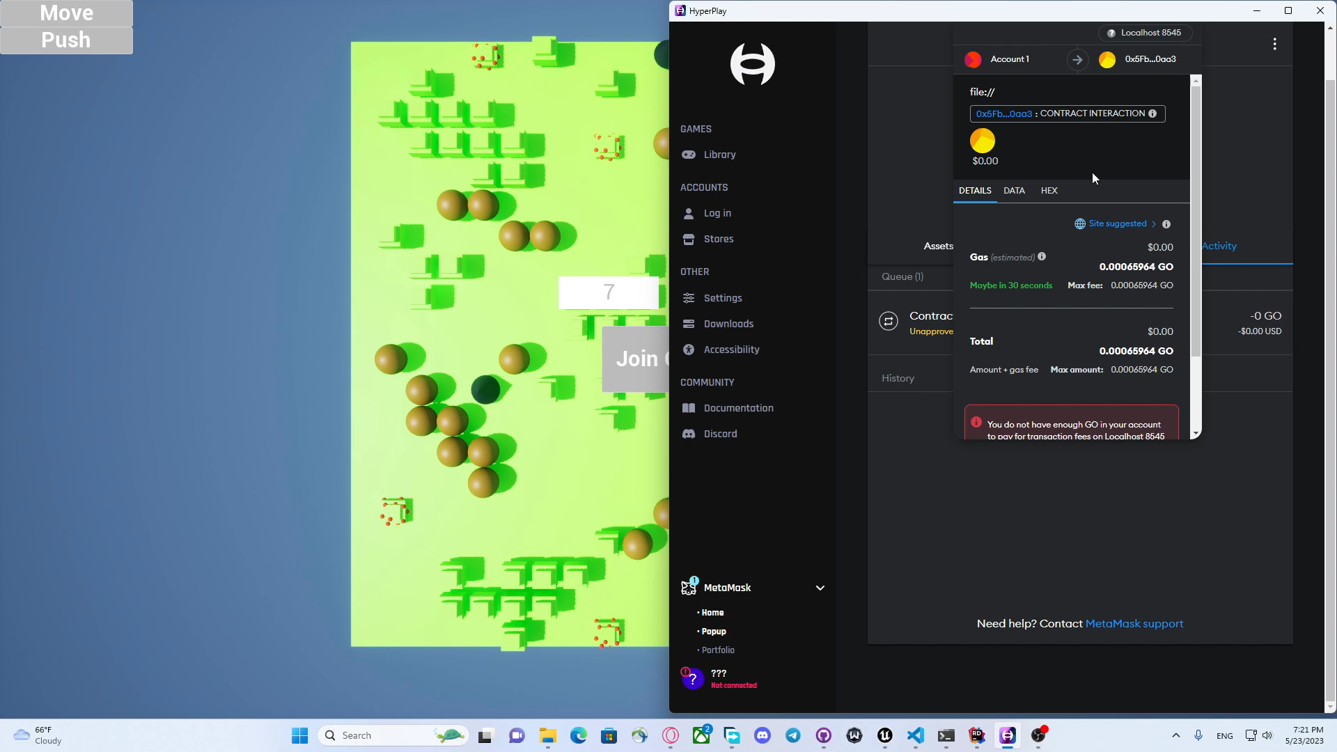This screenshot has width=1337, height=752.
Task: Click the Account 1 red avatar
Action: pos(973,59)
